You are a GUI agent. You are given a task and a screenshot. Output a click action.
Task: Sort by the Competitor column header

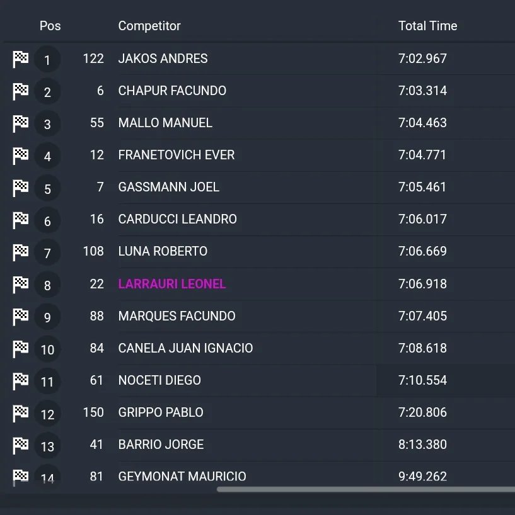pyautogui.click(x=149, y=26)
